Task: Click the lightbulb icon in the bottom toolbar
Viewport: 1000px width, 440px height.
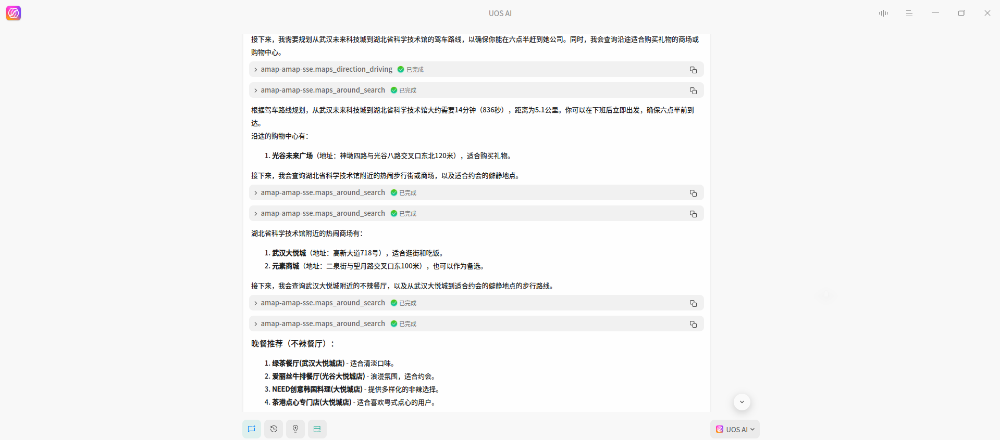Action: [x=295, y=429]
